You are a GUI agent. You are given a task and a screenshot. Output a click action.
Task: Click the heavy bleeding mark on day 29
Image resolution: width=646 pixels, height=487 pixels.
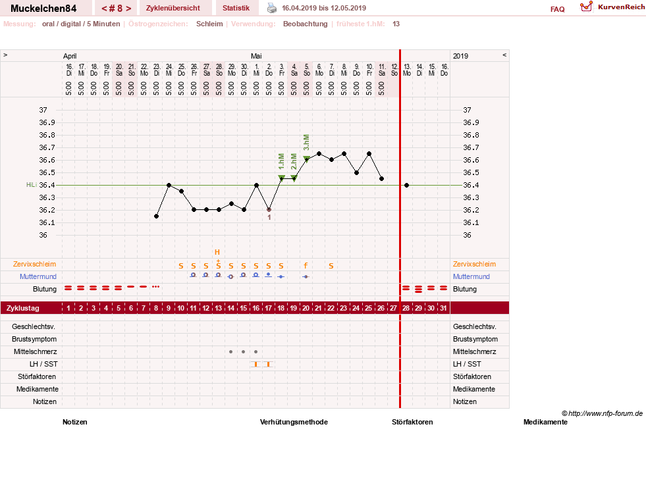[419, 289]
